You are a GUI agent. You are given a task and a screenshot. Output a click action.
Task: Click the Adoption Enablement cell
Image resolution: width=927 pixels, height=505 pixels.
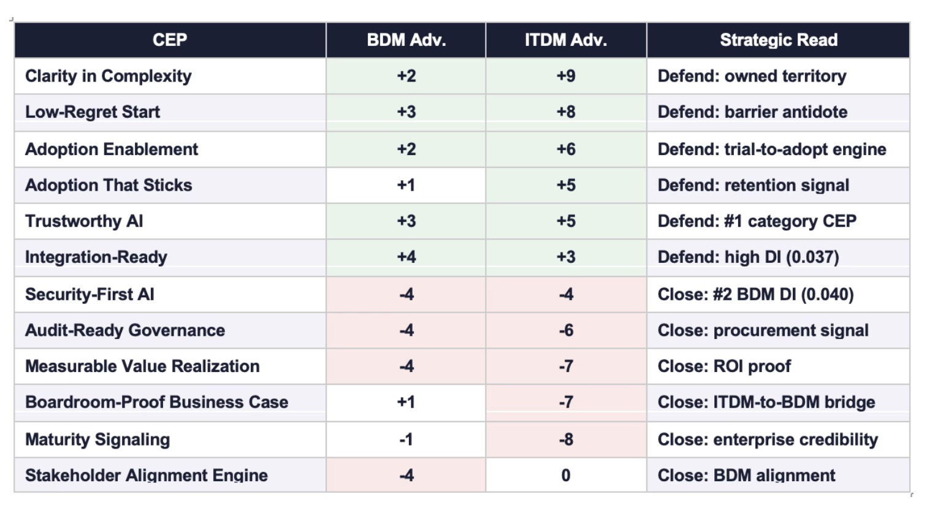pyautogui.click(x=112, y=150)
